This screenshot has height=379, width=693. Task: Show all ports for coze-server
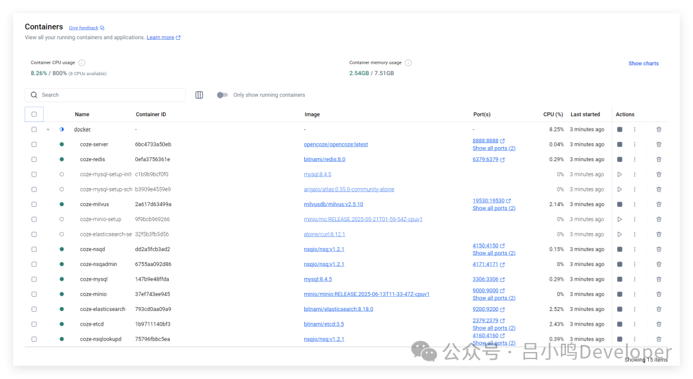tap(493, 148)
